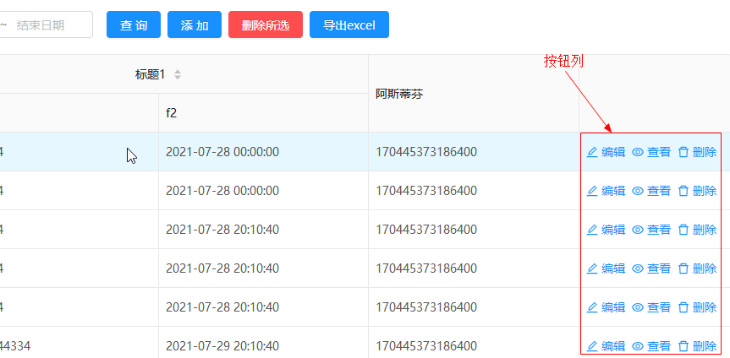Delete the non-highlighted 2021-07-28 00:00:00 row
The height and width of the screenshot is (358, 730).
click(x=697, y=191)
